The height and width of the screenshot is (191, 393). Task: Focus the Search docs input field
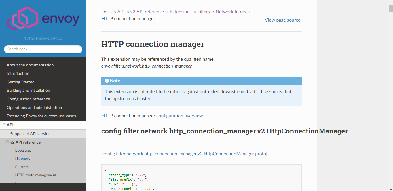[43, 49]
